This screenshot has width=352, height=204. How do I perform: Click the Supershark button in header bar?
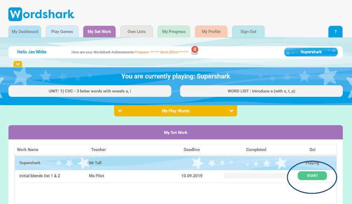pyautogui.click(x=311, y=52)
